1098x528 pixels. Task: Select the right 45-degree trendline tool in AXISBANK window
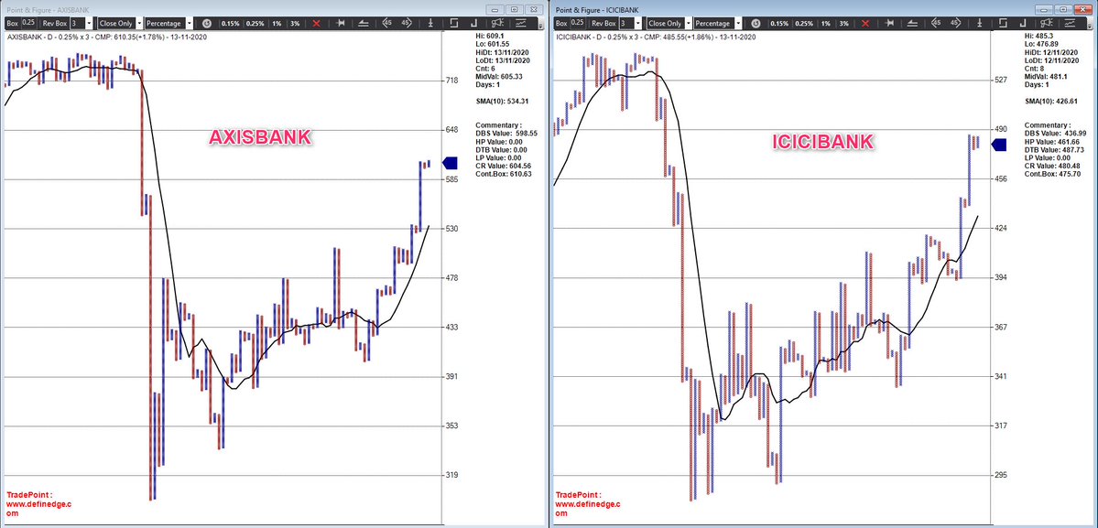(407, 23)
